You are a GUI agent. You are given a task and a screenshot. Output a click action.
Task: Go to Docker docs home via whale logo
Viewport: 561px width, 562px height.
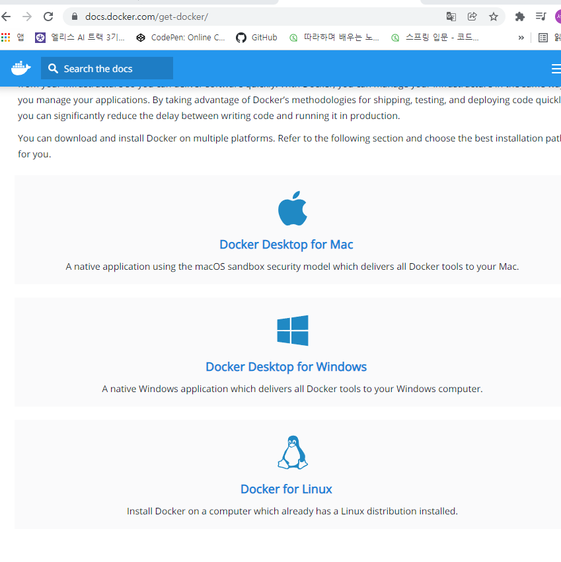(x=20, y=68)
